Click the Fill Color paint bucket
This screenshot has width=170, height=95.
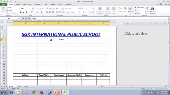(x=38, y=12)
